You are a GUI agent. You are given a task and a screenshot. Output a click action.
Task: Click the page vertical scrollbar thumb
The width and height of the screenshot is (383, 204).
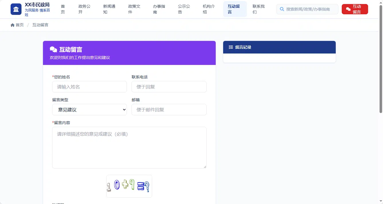381,59
